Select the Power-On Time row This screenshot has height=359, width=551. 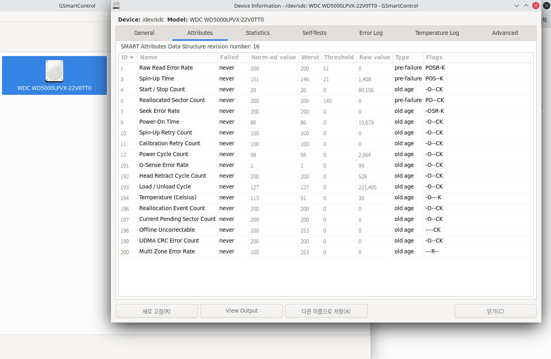[326, 122]
